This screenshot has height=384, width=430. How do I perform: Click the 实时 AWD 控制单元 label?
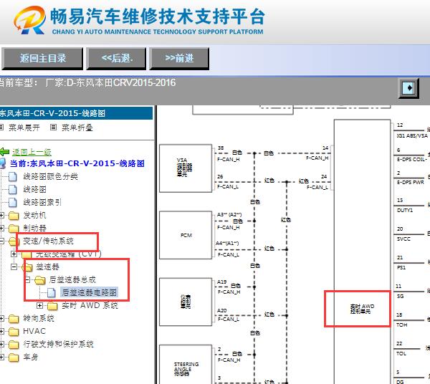(x=362, y=309)
